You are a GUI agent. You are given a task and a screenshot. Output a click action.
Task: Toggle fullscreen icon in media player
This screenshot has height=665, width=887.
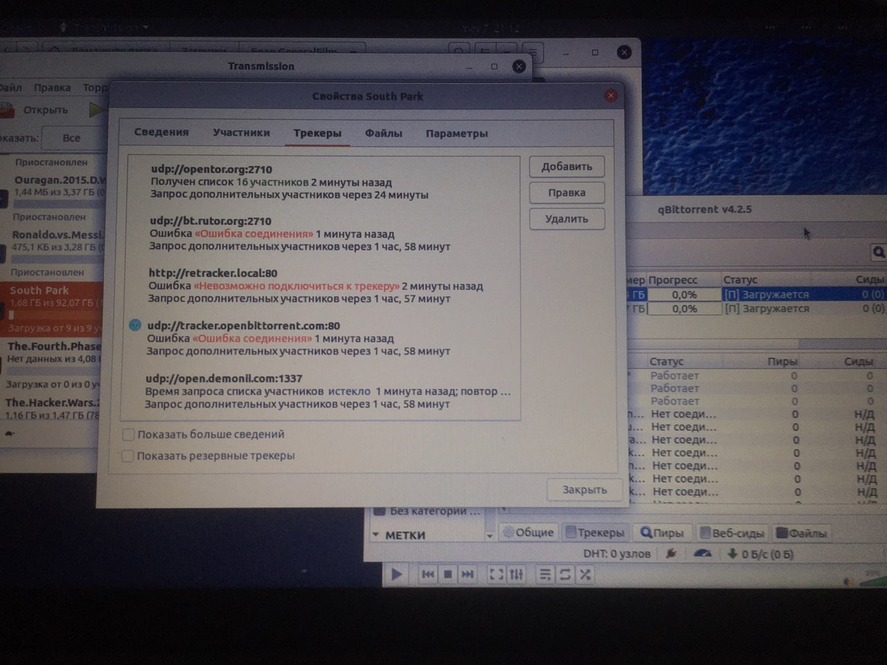pyautogui.click(x=496, y=574)
